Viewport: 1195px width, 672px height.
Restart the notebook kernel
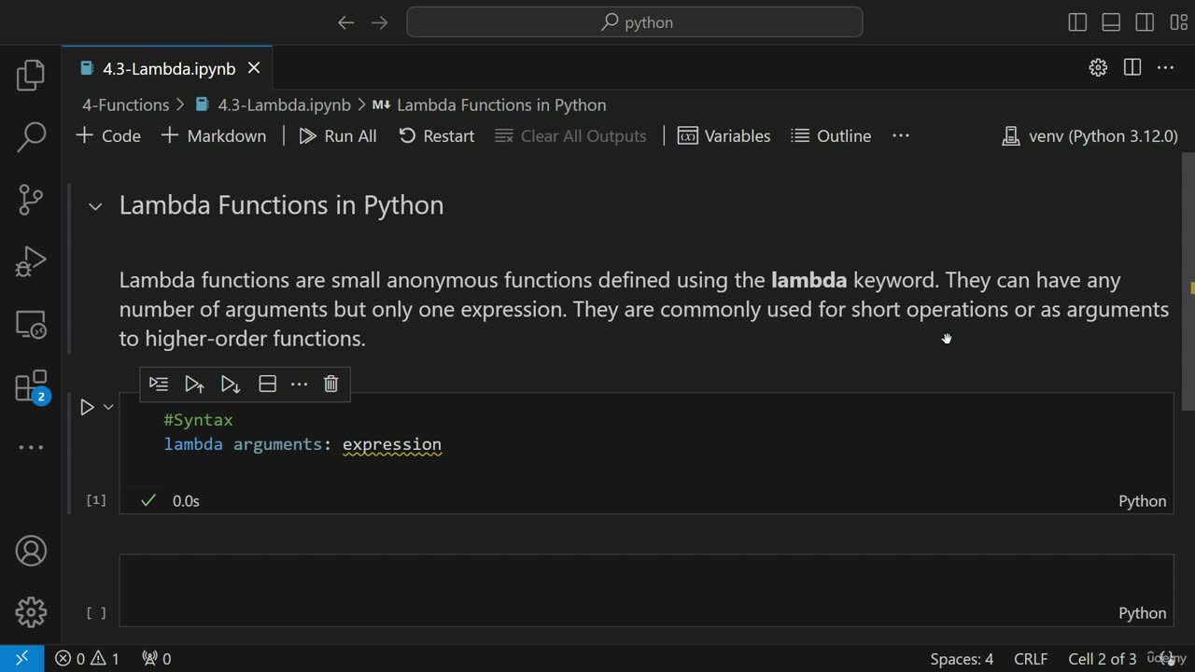(436, 135)
